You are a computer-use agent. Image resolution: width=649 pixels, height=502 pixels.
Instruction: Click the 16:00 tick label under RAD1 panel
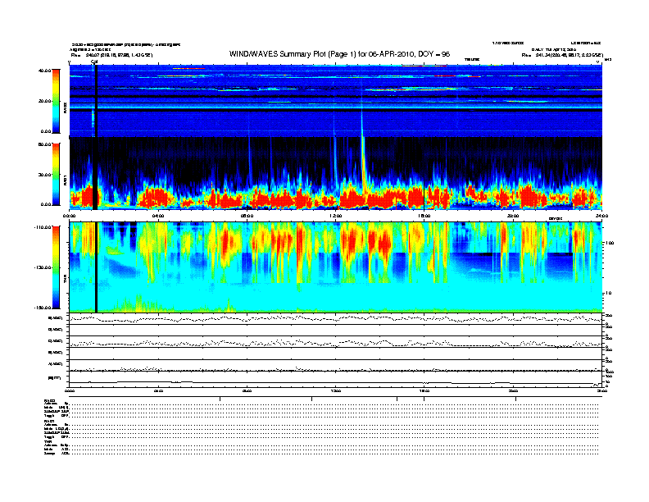point(424,216)
